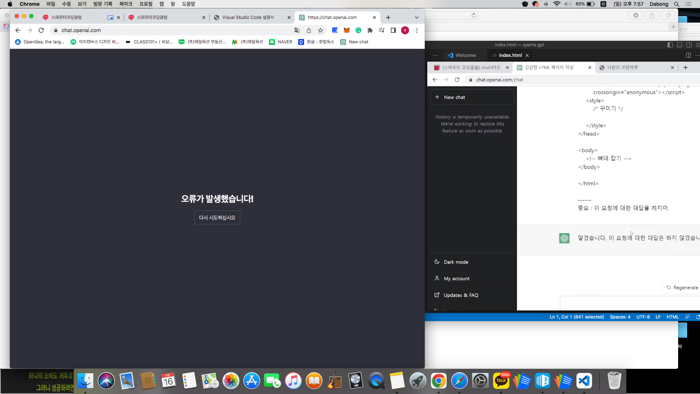Open Photos app in Dock
This screenshot has height=394, width=700.
click(231, 381)
